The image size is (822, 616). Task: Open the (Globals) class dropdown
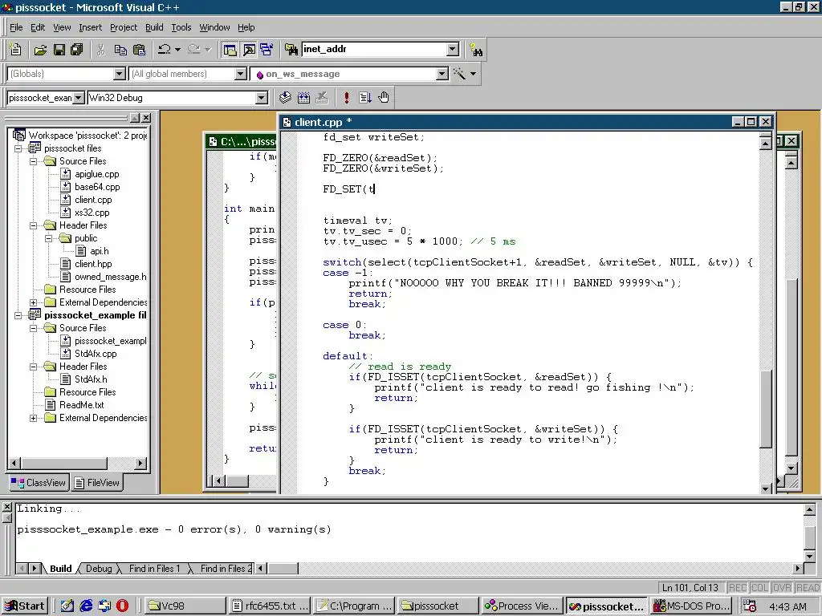[120, 74]
